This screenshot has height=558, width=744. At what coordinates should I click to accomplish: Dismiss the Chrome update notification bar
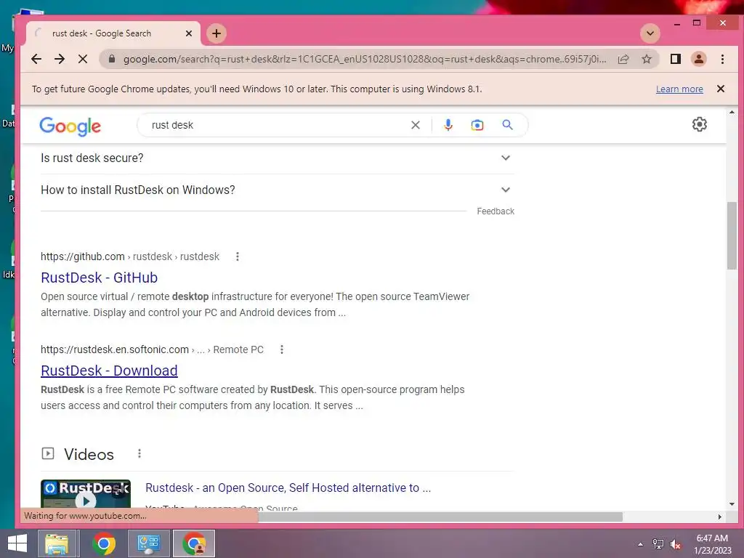coord(720,89)
